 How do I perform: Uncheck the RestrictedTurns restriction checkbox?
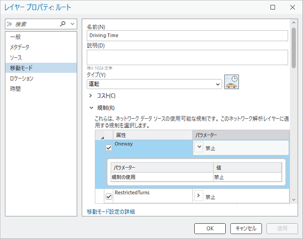(x=109, y=196)
